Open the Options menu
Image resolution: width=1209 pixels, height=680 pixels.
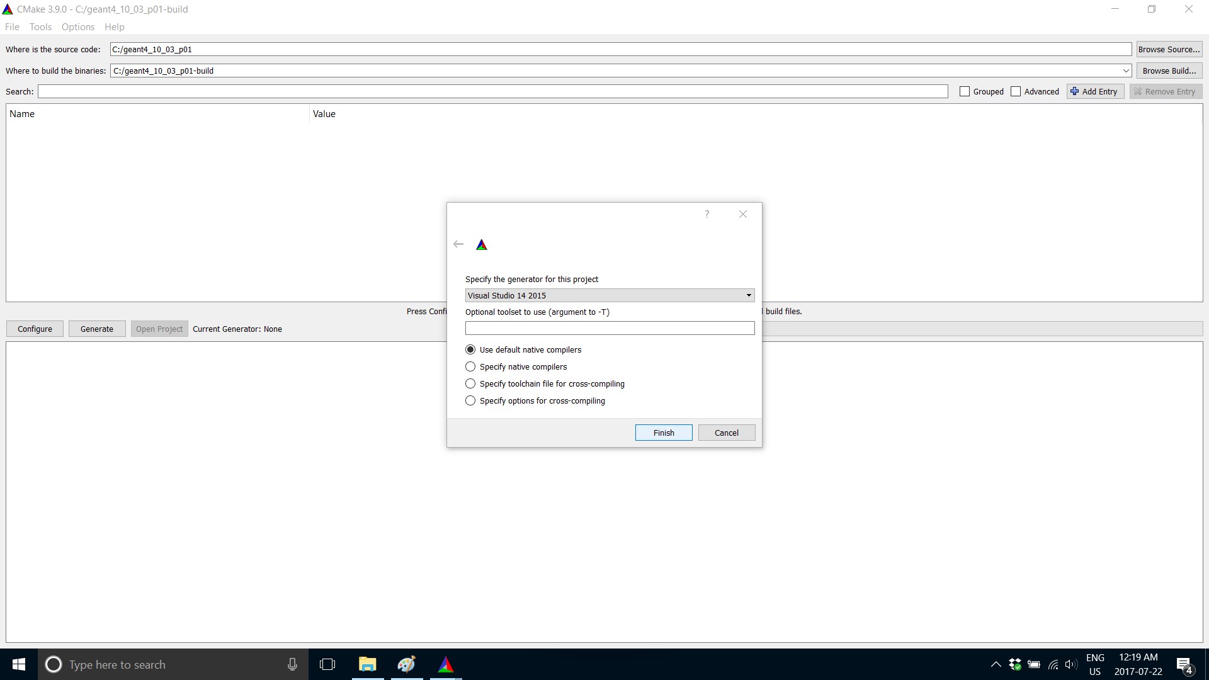pos(78,27)
